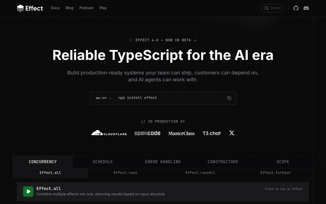Image resolution: width=326 pixels, height=204 pixels.
Task: Click the npm install effect command text
Action: pyautogui.click(x=138, y=98)
